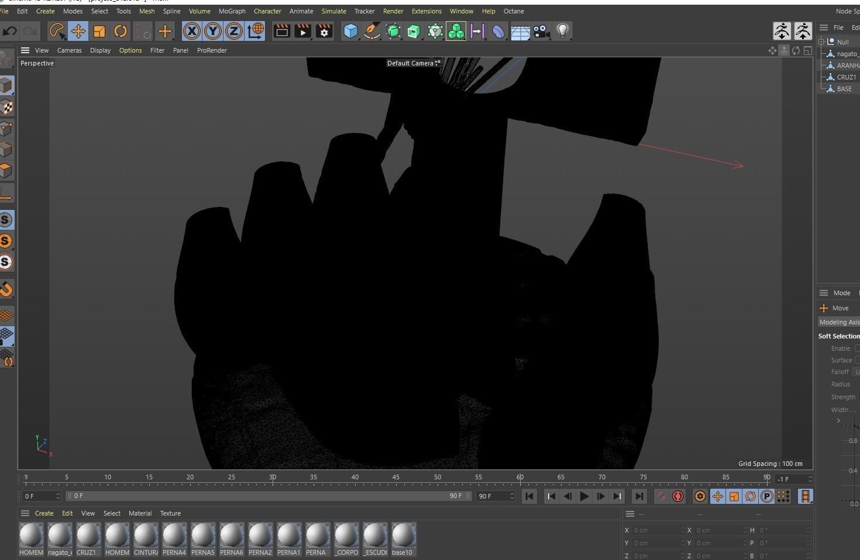Activate the Scale tool in toolbar
860x560 pixels.
[99, 31]
